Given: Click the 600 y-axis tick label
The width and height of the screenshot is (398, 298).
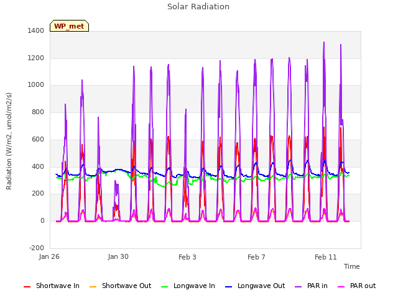Looking at the screenshot, I should 38,139.
